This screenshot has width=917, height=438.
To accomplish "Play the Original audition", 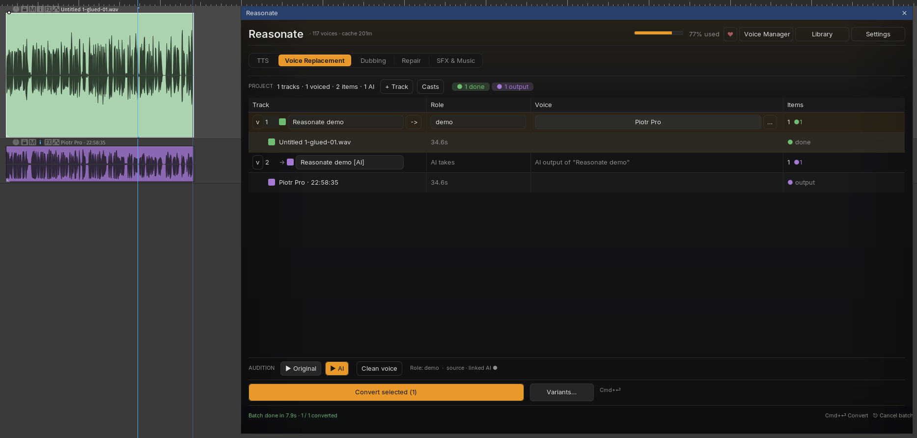I will (x=301, y=369).
